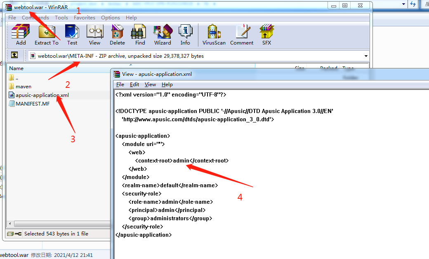The width and height of the screenshot is (429, 259).
Task: Click the realm-name default line
Action: click(x=170, y=186)
